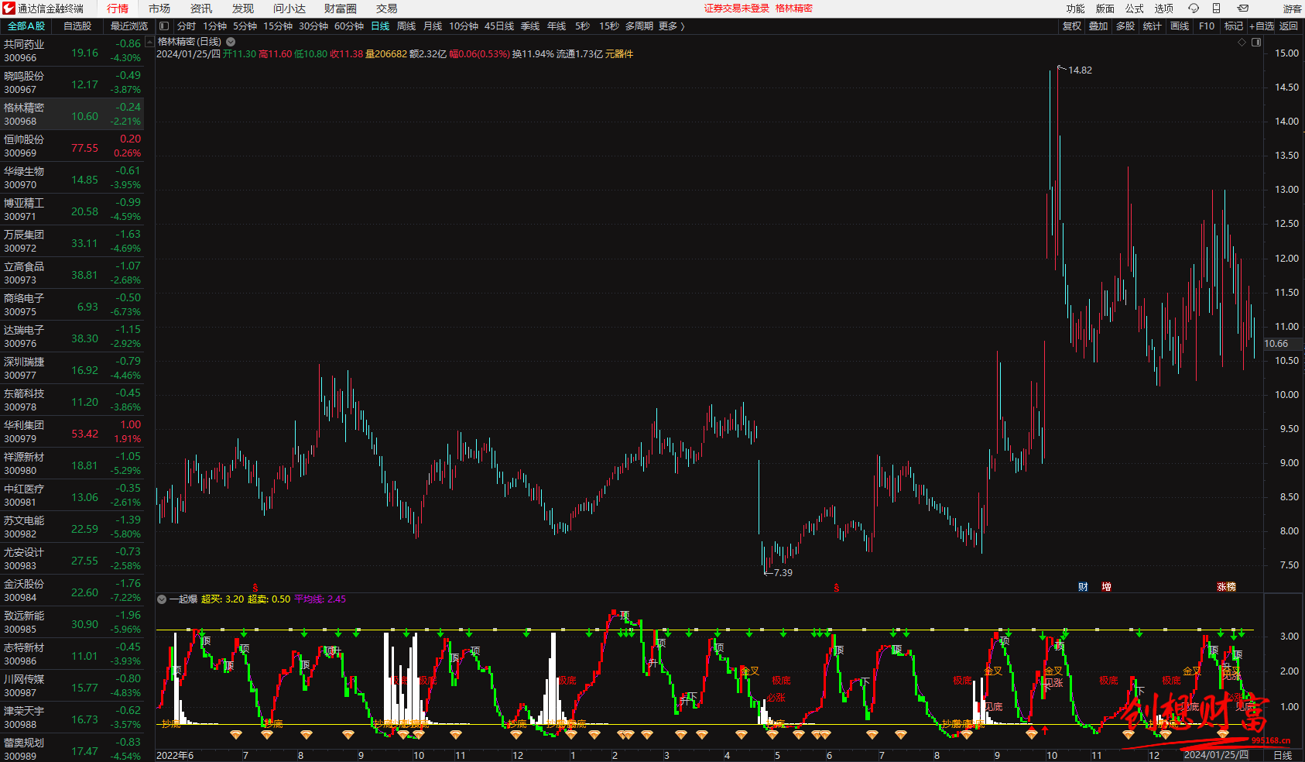Screen dimensions: 1305x762
Task: Click the 多股 button
Action: (x=1125, y=26)
